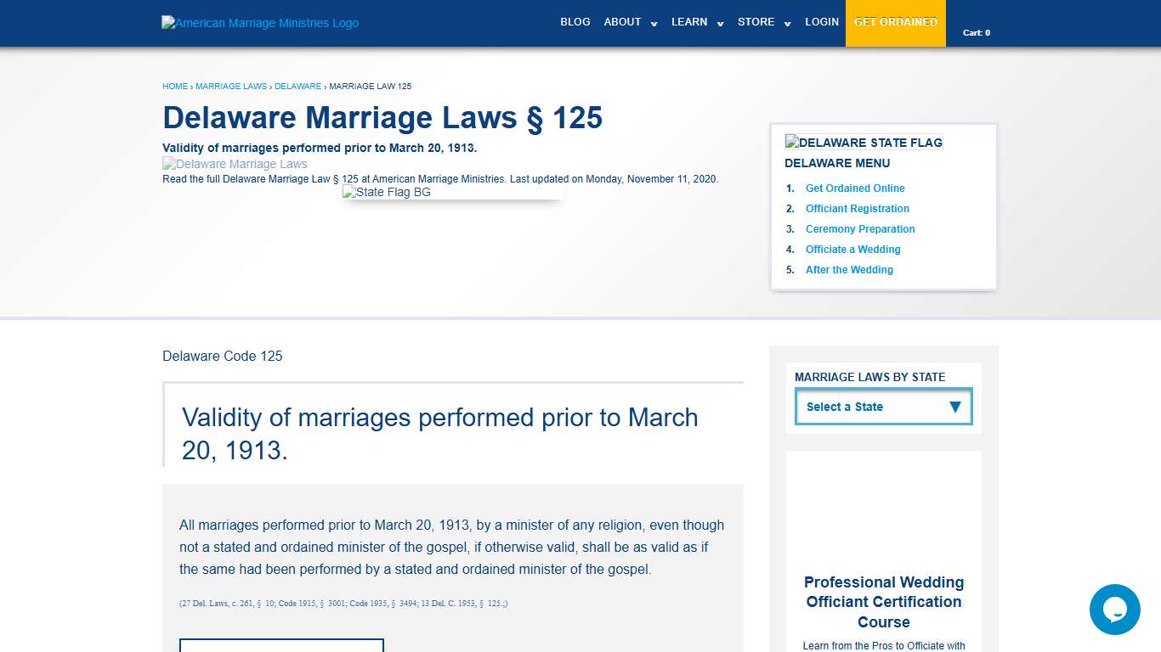Visit the MARRIAGE LAWS breadcrumb link
The width and height of the screenshot is (1161, 652).
click(231, 86)
